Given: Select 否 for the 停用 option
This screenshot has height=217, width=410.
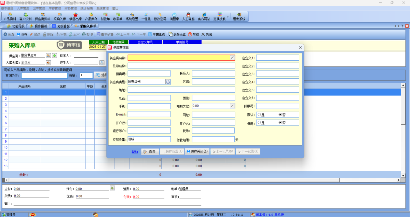Looking at the screenshot, I should tap(281, 123).
